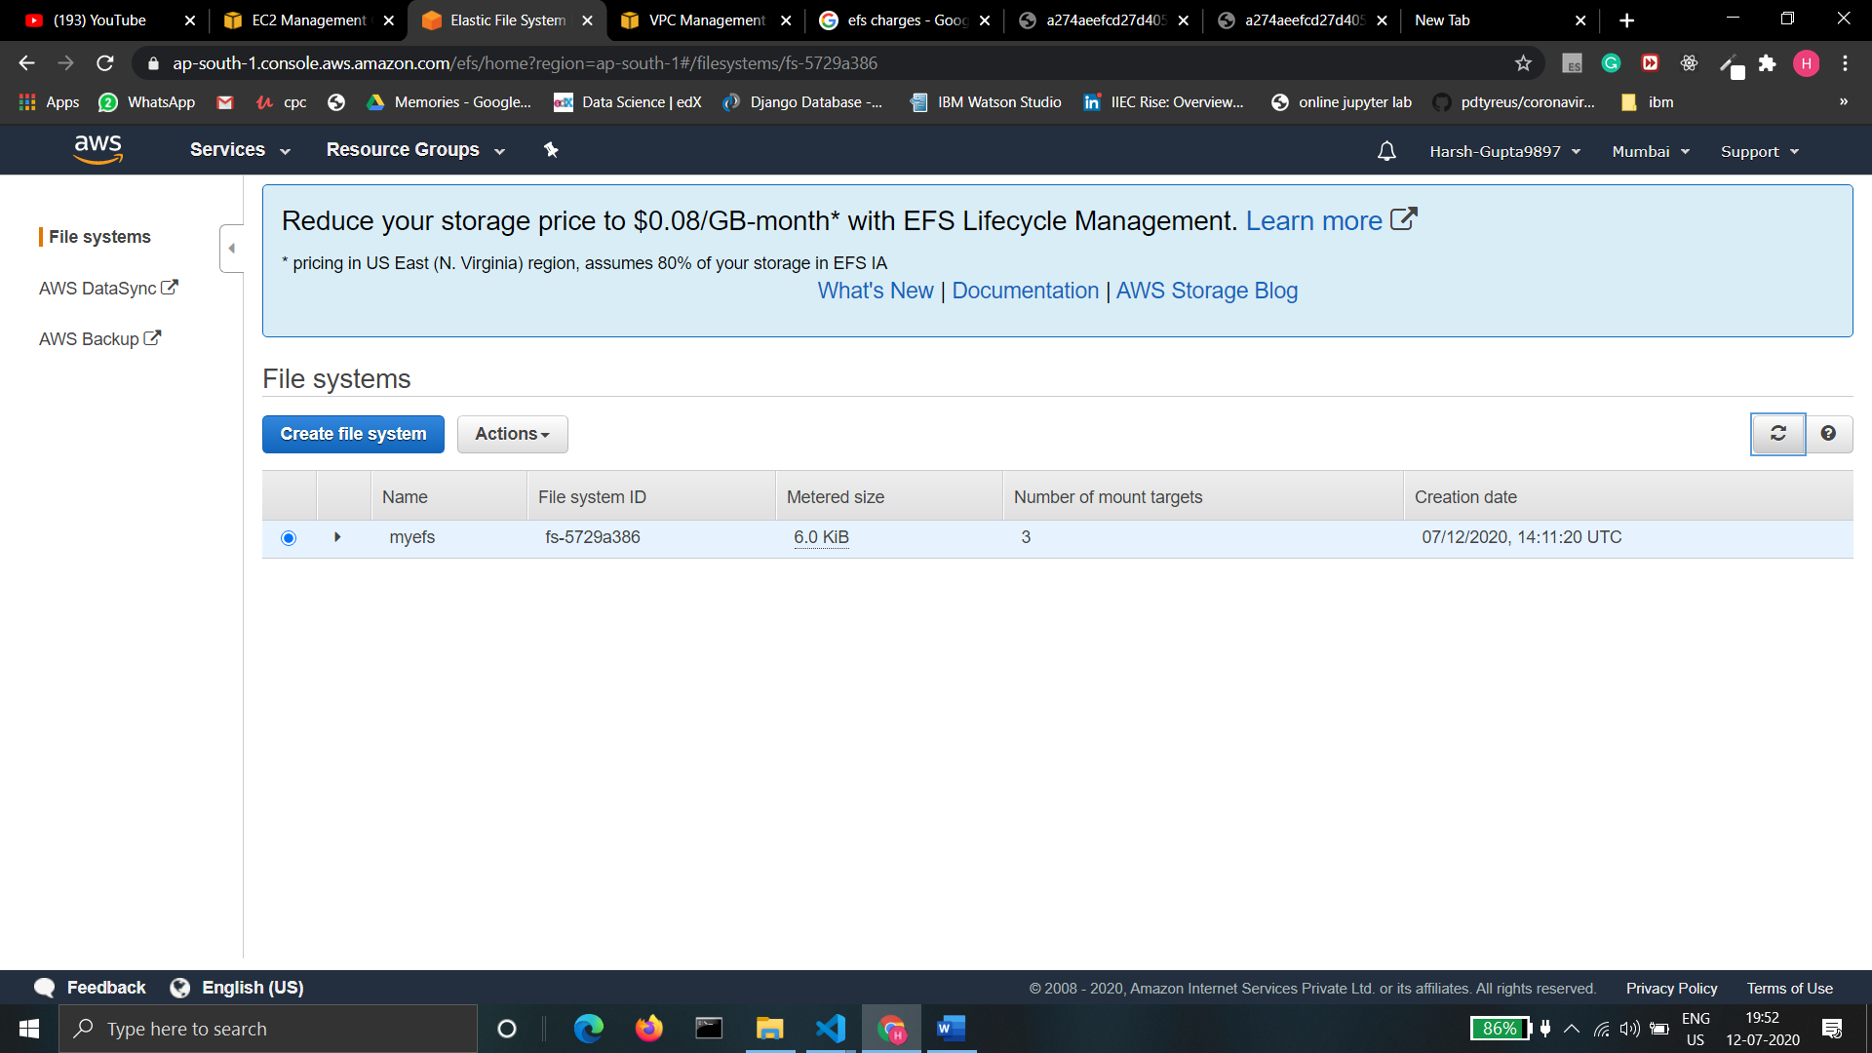1872x1053 pixels.
Task: Open Visual Studio Code from the taskbar
Action: [x=830, y=1029]
